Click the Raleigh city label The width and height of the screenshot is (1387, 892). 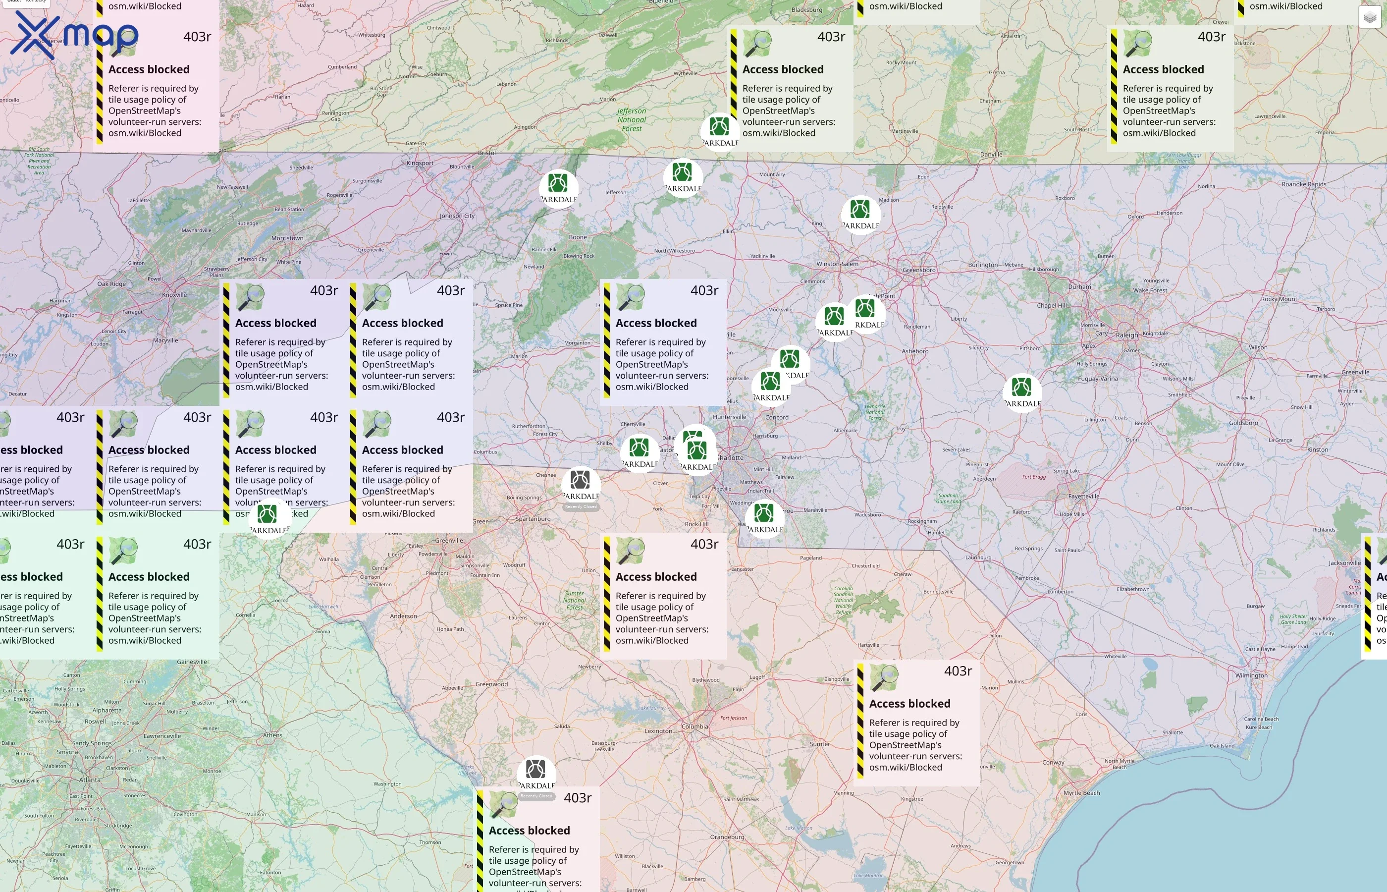(x=1127, y=335)
